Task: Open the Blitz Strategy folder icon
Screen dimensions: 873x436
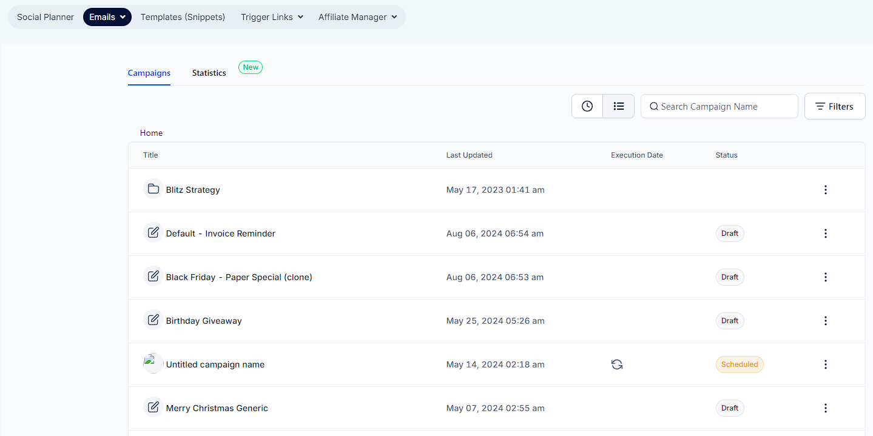Action: (153, 189)
